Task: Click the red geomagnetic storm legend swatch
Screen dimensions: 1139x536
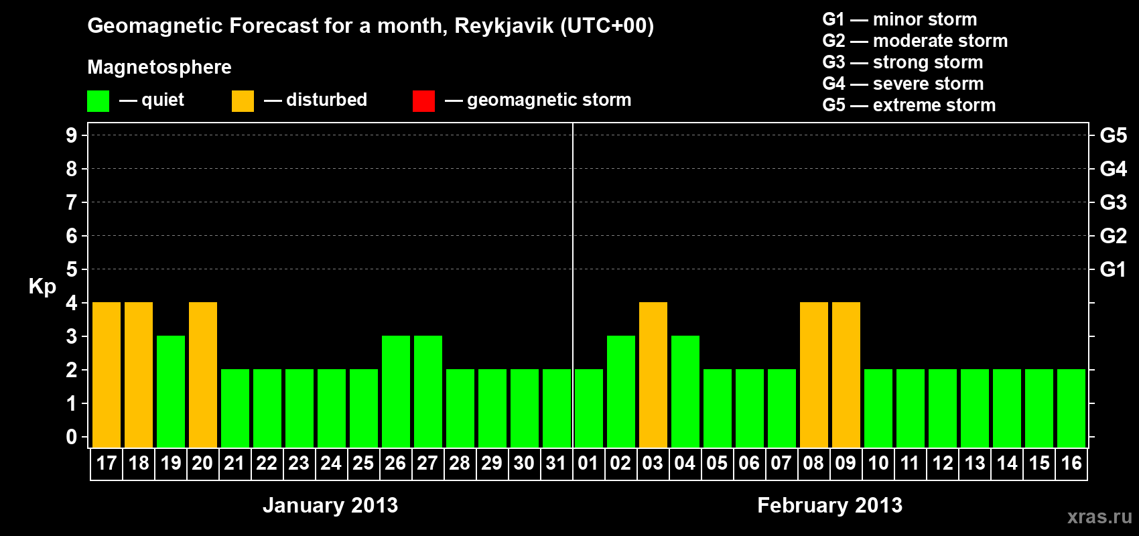Action: click(423, 101)
